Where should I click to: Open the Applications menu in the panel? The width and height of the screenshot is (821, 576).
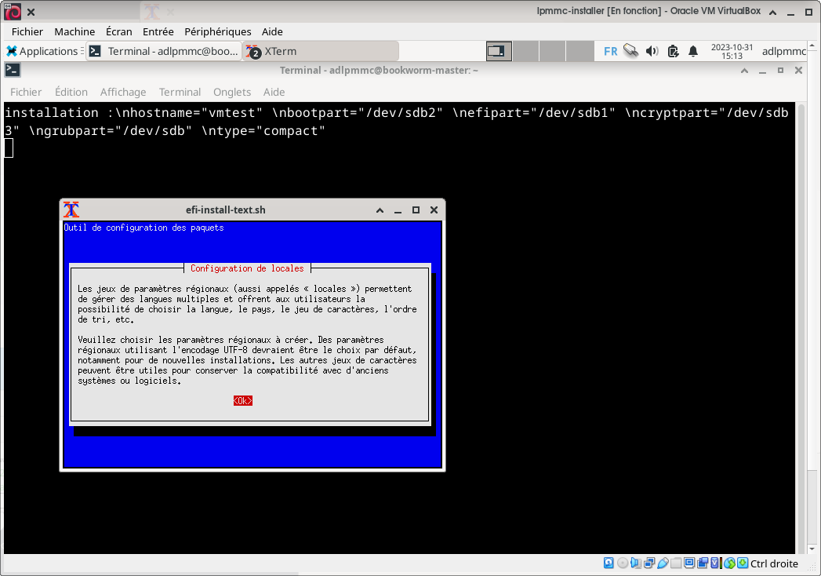point(42,51)
